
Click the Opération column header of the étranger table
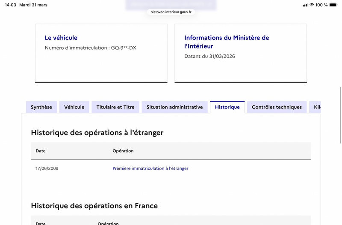(123, 151)
